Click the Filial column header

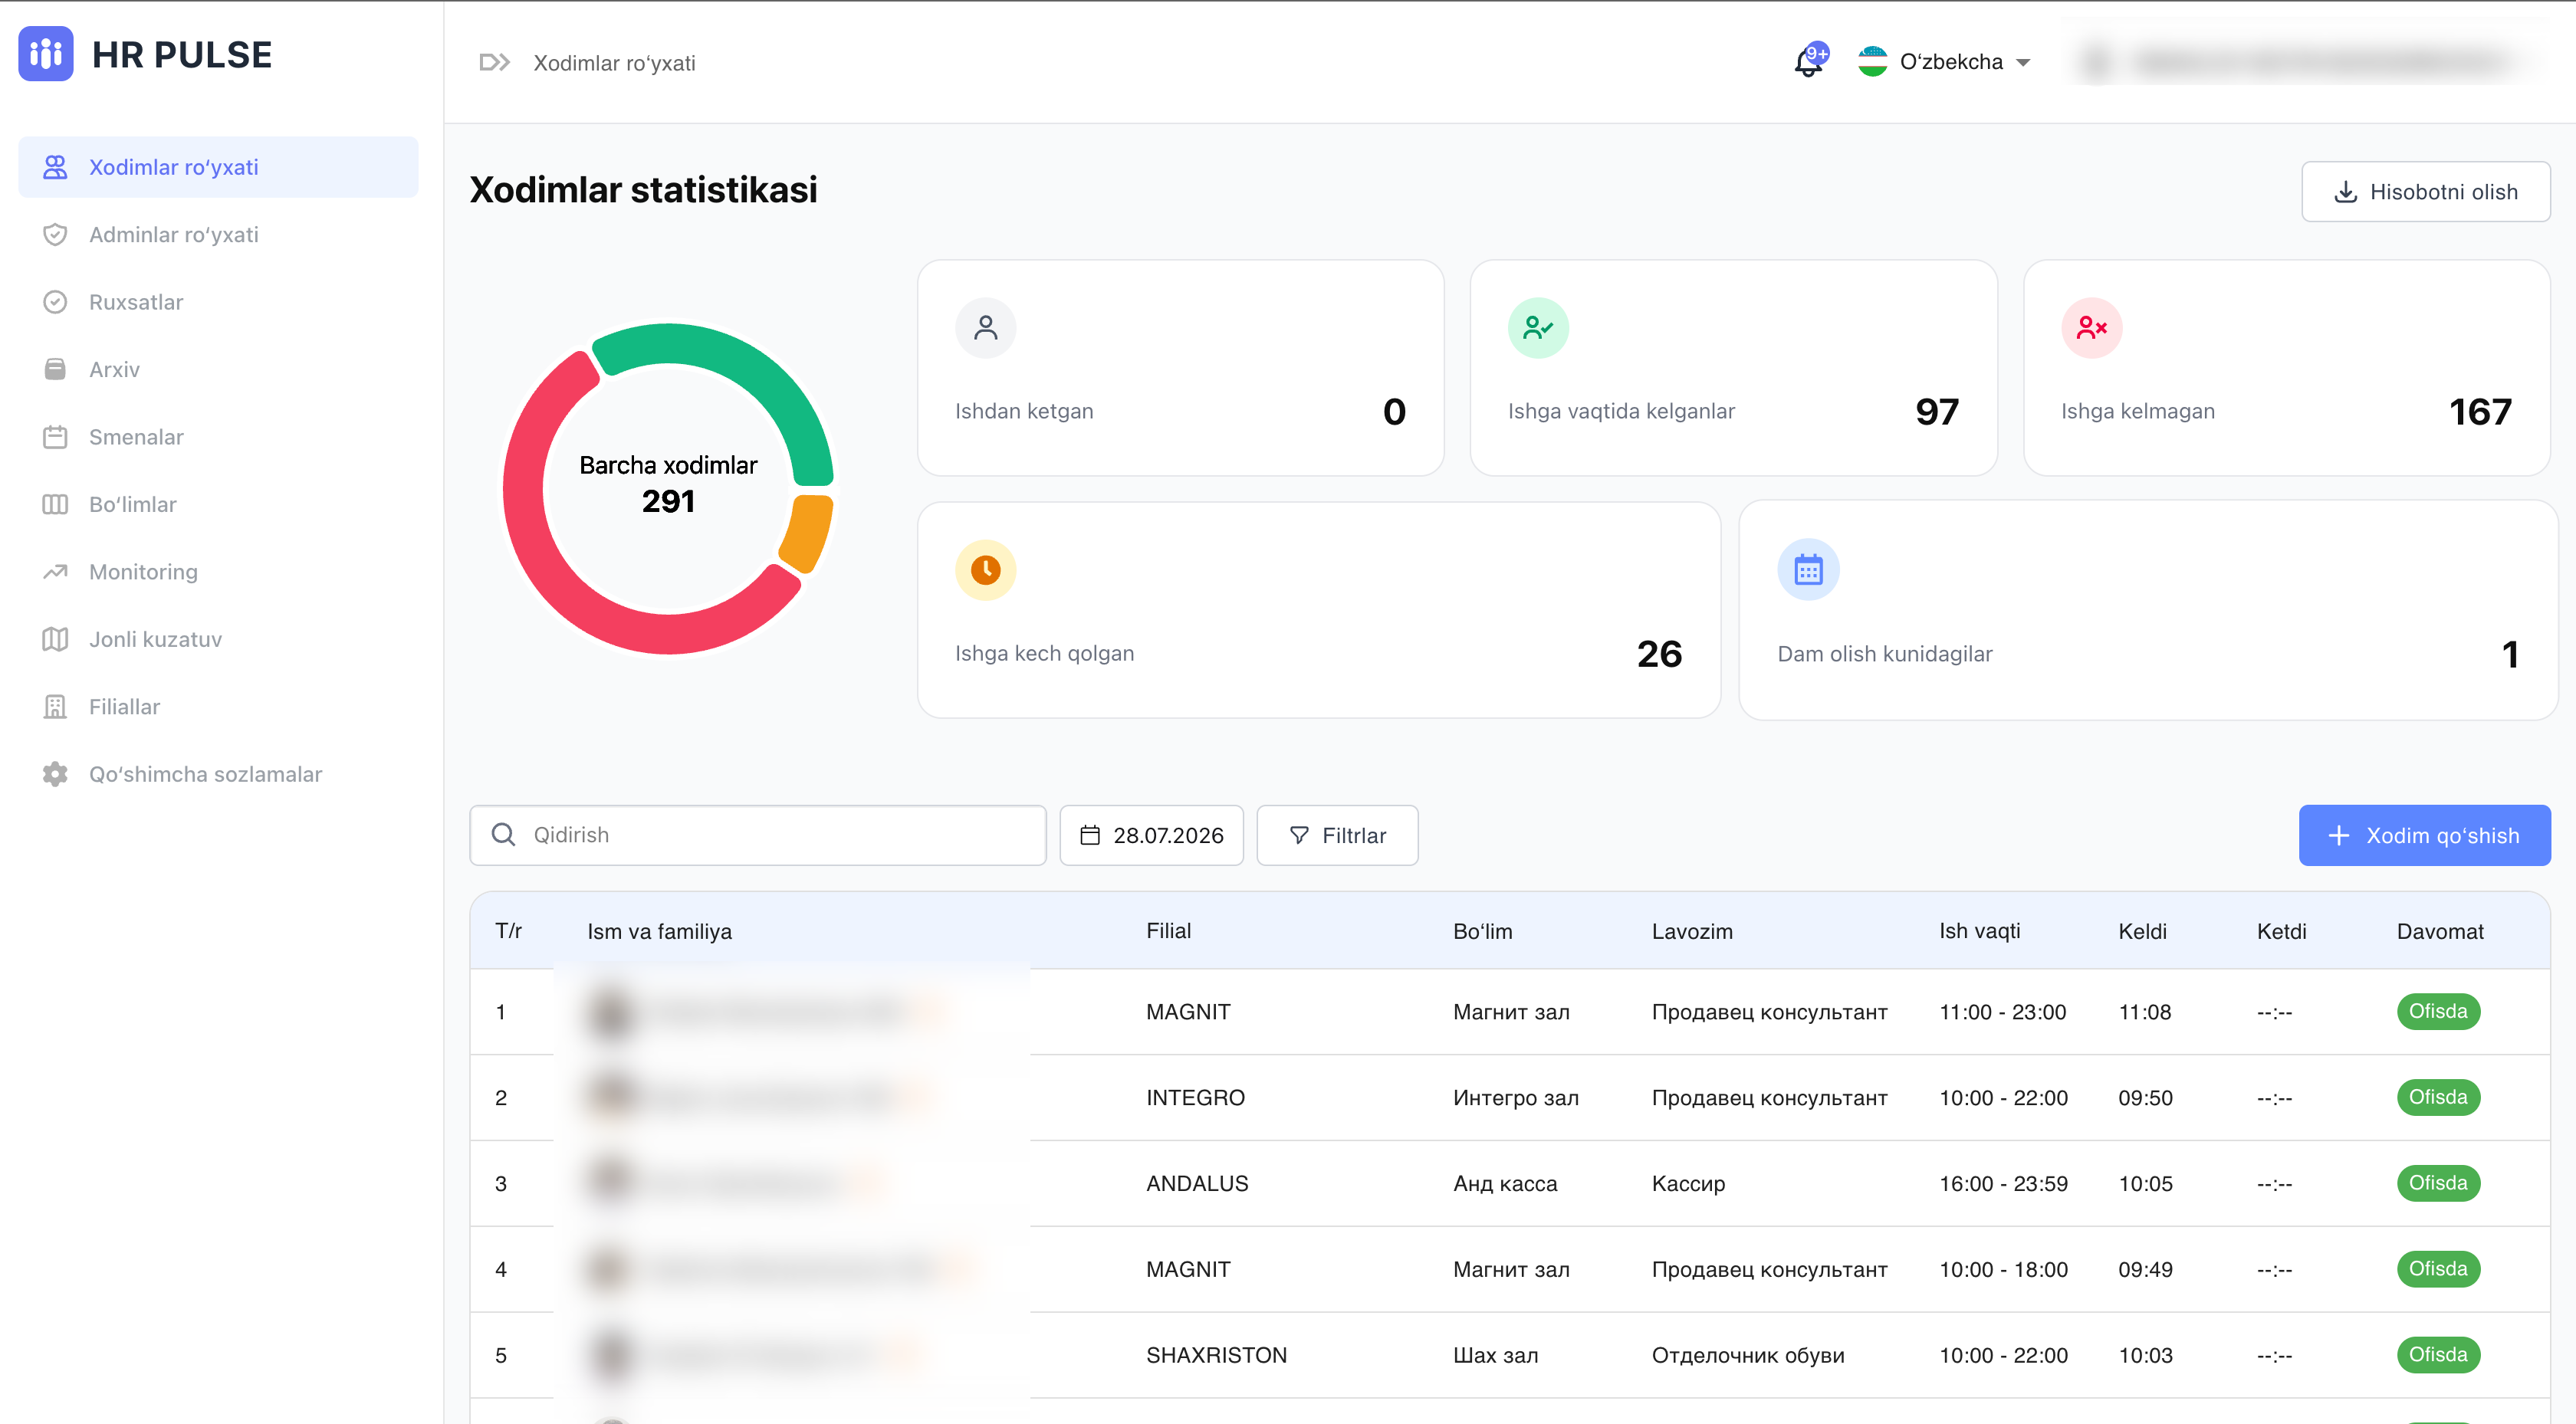click(1168, 931)
